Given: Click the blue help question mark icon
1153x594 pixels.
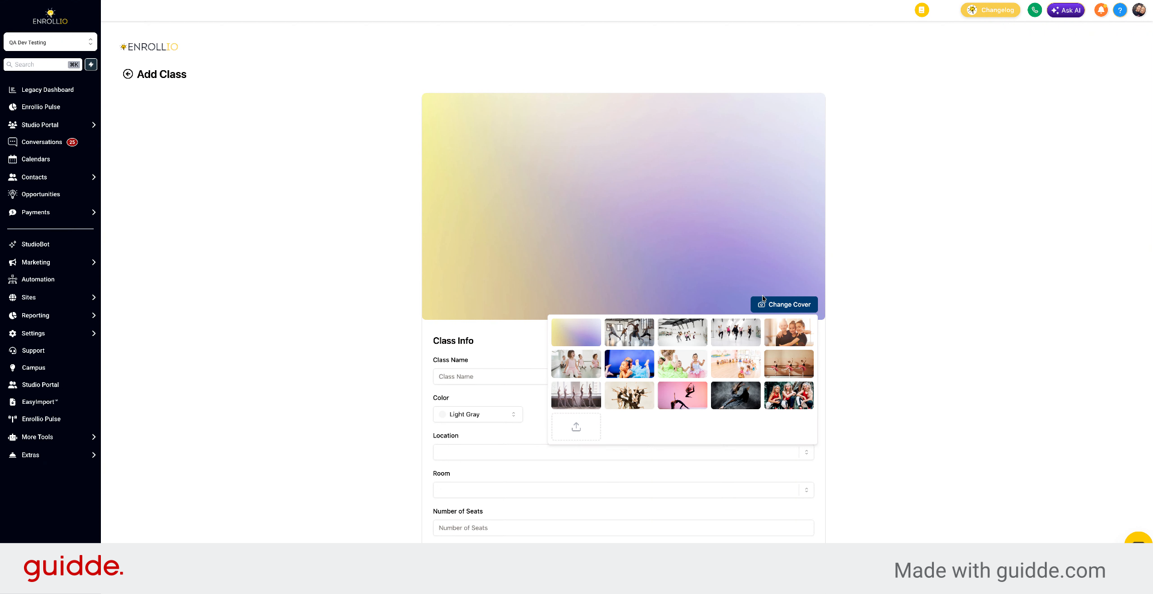Looking at the screenshot, I should pyautogui.click(x=1119, y=10).
